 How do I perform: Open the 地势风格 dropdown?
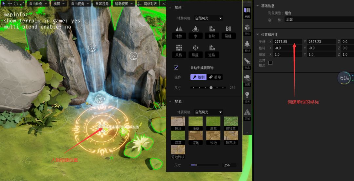(208, 18)
